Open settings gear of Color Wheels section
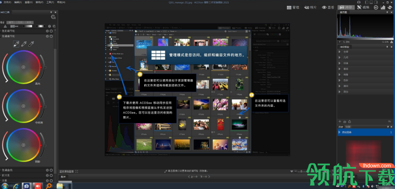 (47, 31)
